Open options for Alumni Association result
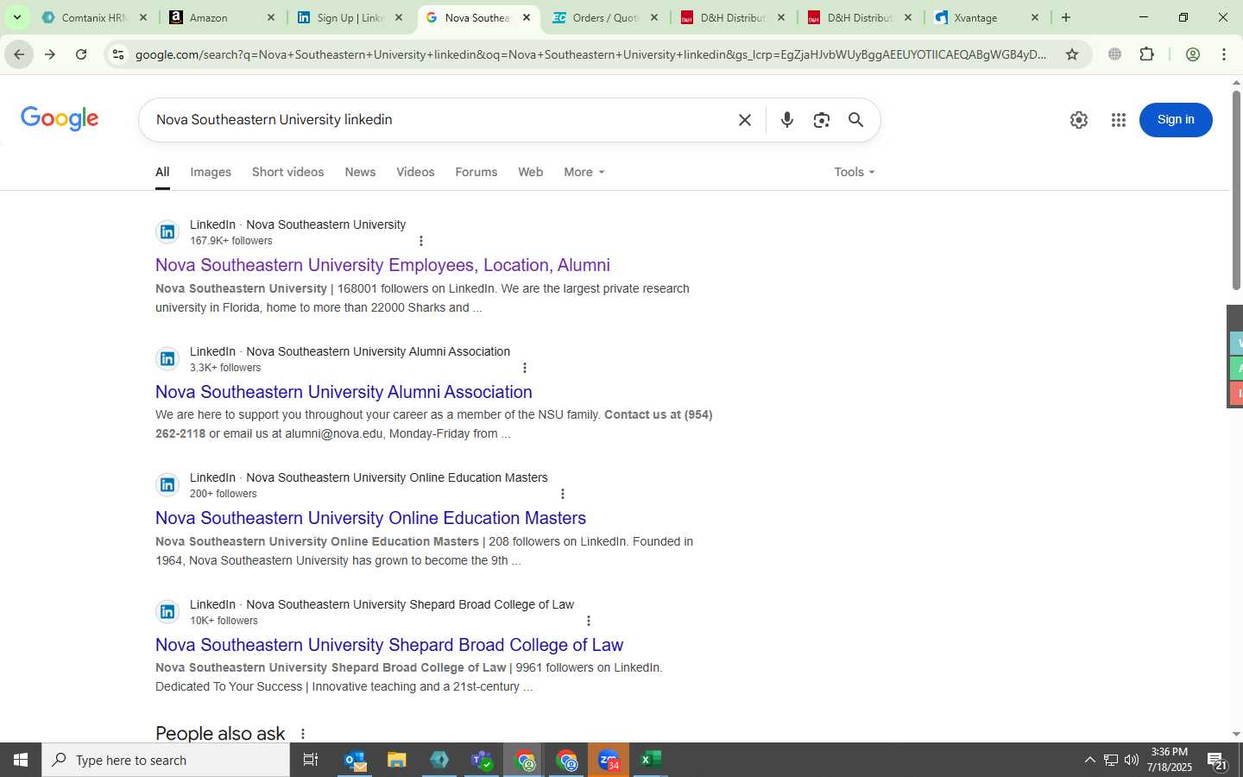The image size is (1243, 777). (525, 368)
